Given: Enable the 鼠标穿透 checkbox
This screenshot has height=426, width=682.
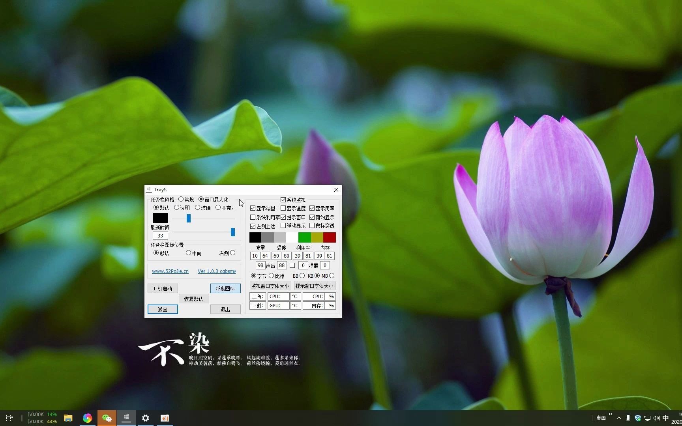Looking at the screenshot, I should (x=312, y=226).
